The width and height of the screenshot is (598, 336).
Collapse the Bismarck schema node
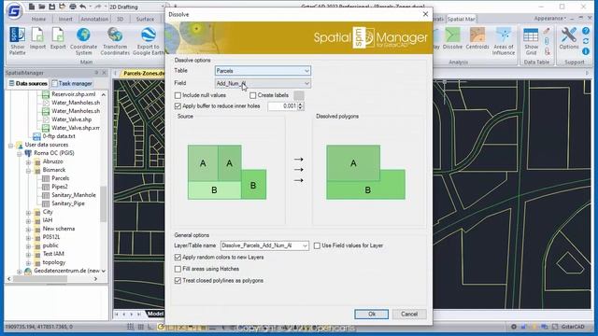28,170
